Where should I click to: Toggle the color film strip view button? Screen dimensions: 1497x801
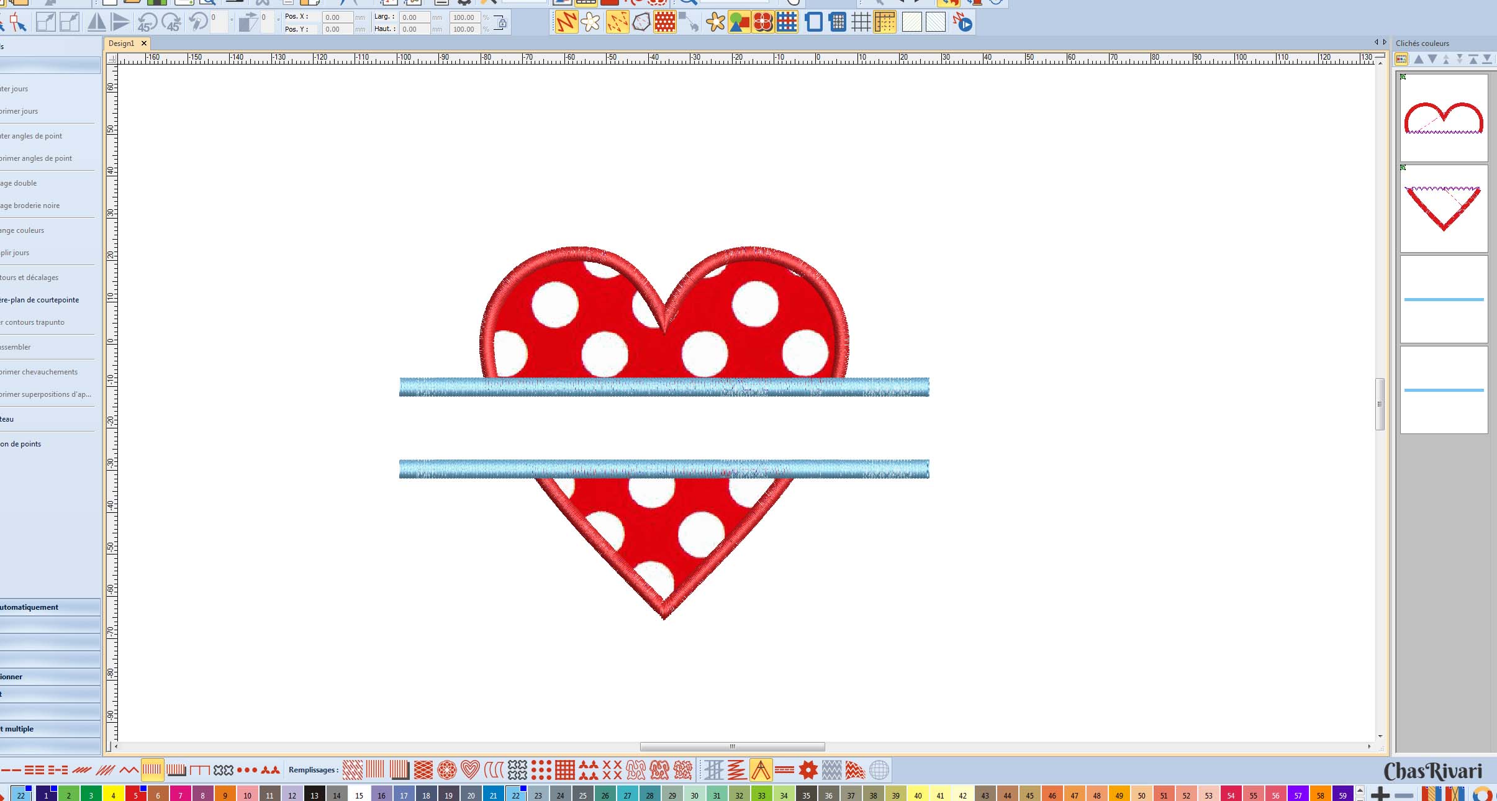pyautogui.click(x=1401, y=59)
